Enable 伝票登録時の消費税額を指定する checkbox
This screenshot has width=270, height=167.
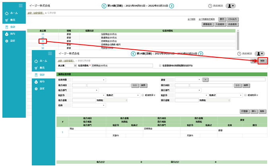[x=160, y=66]
